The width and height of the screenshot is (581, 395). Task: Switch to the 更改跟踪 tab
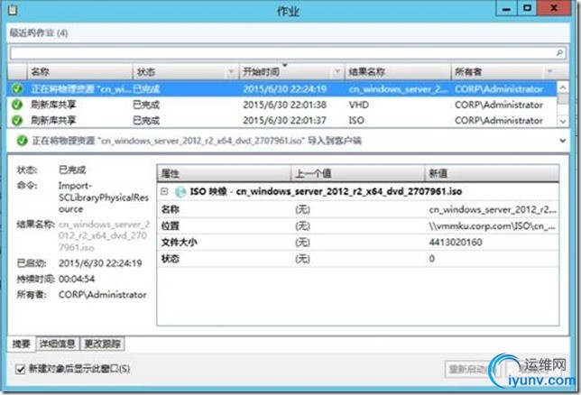(102, 344)
